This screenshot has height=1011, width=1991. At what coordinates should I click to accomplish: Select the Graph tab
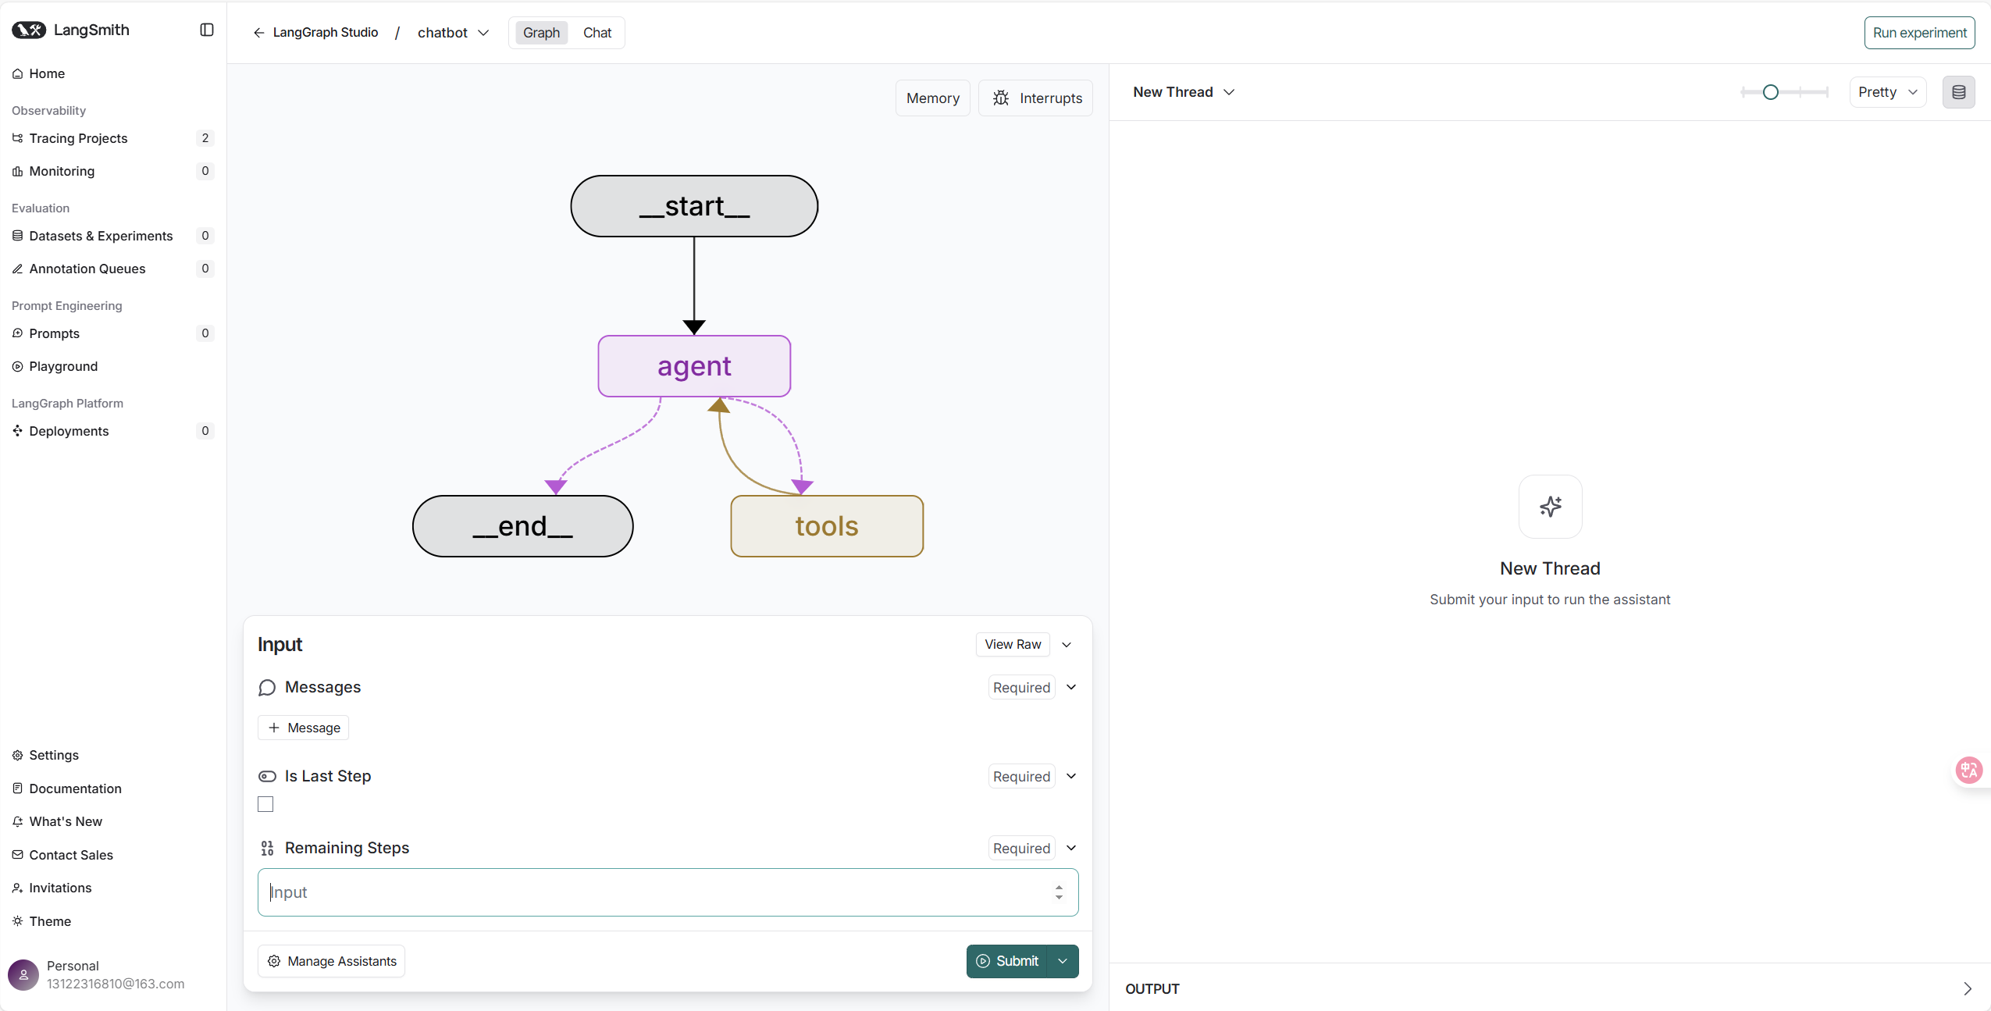(x=541, y=33)
